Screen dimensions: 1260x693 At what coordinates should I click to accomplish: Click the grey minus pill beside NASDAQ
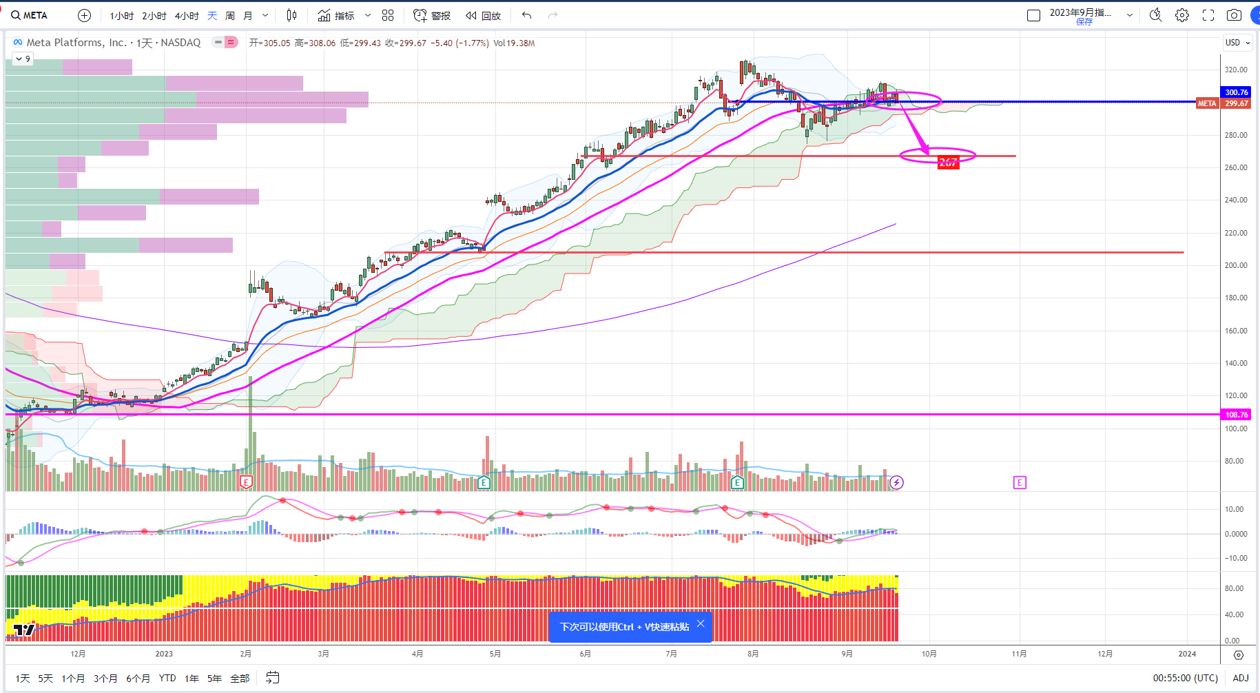218,42
